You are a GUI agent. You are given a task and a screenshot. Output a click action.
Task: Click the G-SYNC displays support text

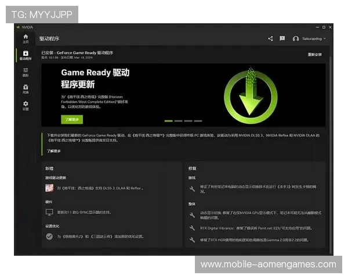(84, 213)
